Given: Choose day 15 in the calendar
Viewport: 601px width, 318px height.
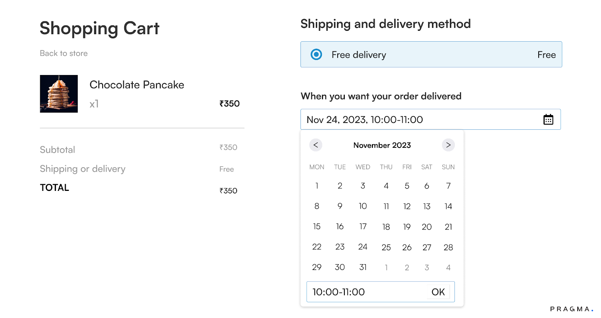Looking at the screenshot, I should (x=317, y=226).
